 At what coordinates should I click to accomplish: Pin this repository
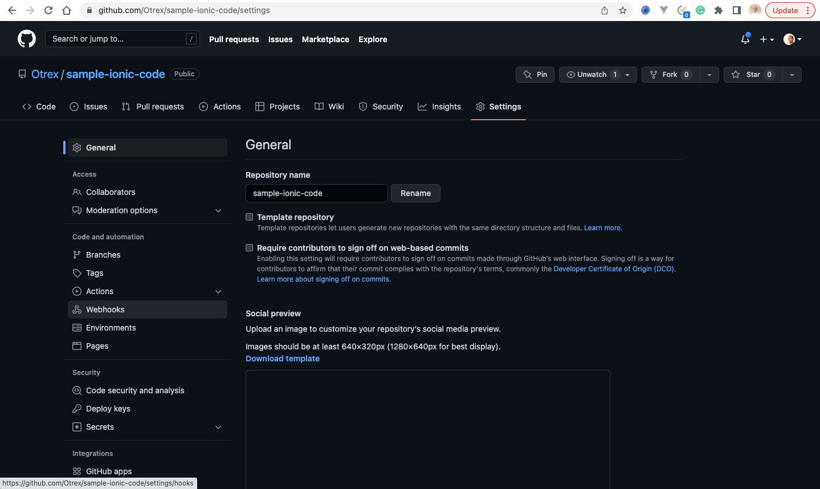[x=535, y=75]
